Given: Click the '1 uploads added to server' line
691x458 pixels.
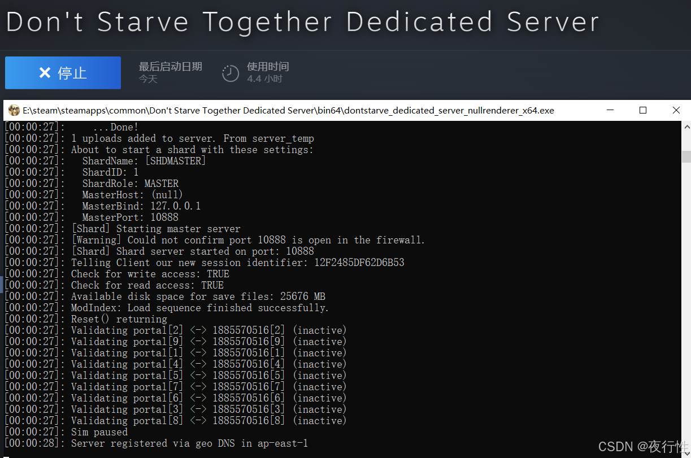Looking at the screenshot, I should [159, 138].
